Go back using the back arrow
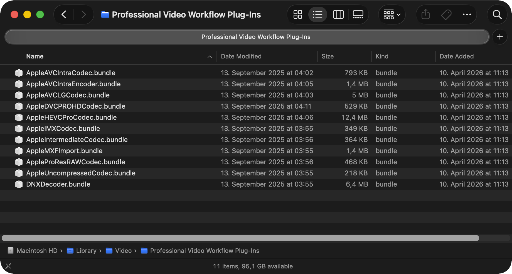Image resolution: width=512 pixels, height=274 pixels. (x=64, y=14)
